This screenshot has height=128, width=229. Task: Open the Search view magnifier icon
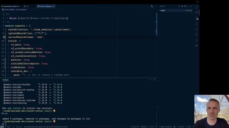coord(196,12)
